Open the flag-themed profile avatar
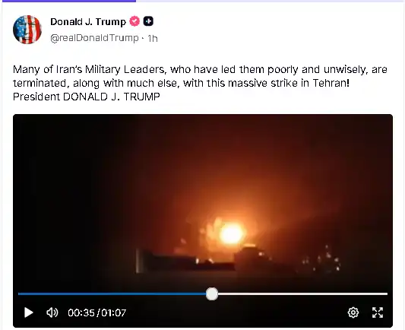The width and height of the screenshot is (405, 330). point(27,30)
